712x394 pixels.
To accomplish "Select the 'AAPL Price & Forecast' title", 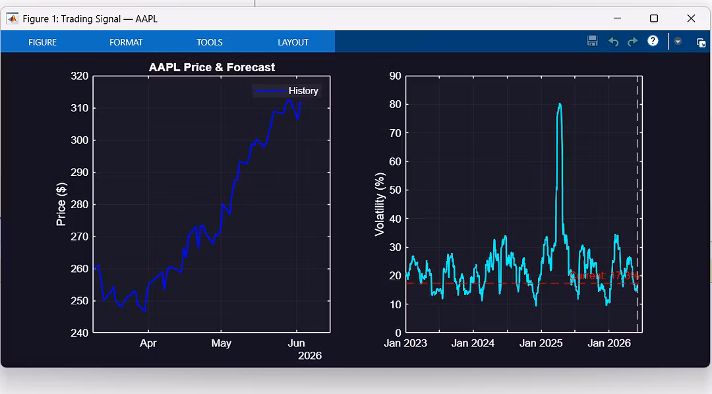I will tap(212, 67).
